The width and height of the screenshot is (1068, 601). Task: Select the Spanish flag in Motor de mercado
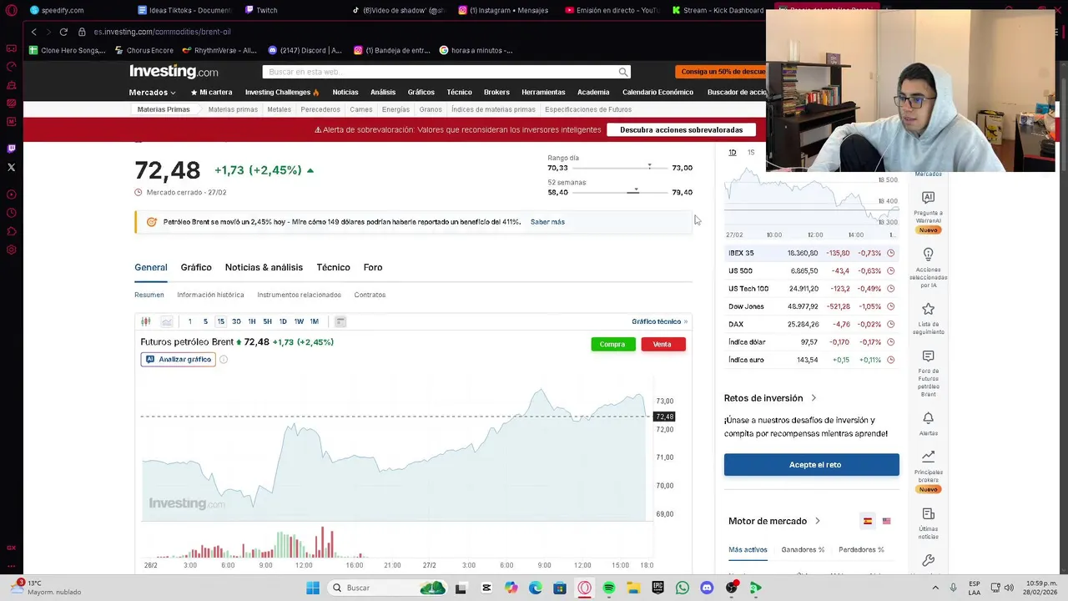[x=868, y=521]
